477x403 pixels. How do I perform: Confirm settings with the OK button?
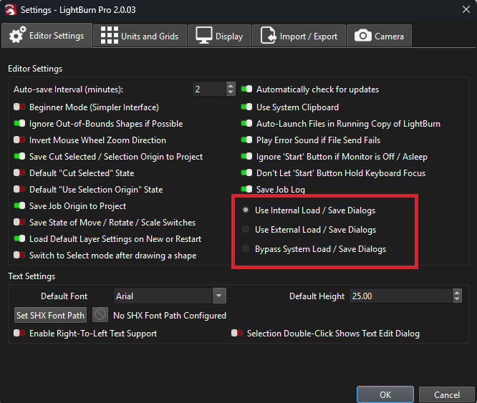(385, 394)
